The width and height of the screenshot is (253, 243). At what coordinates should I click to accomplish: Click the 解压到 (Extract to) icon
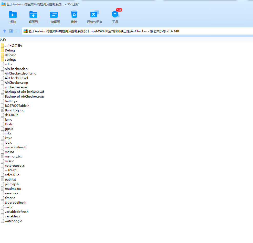pos(33,15)
